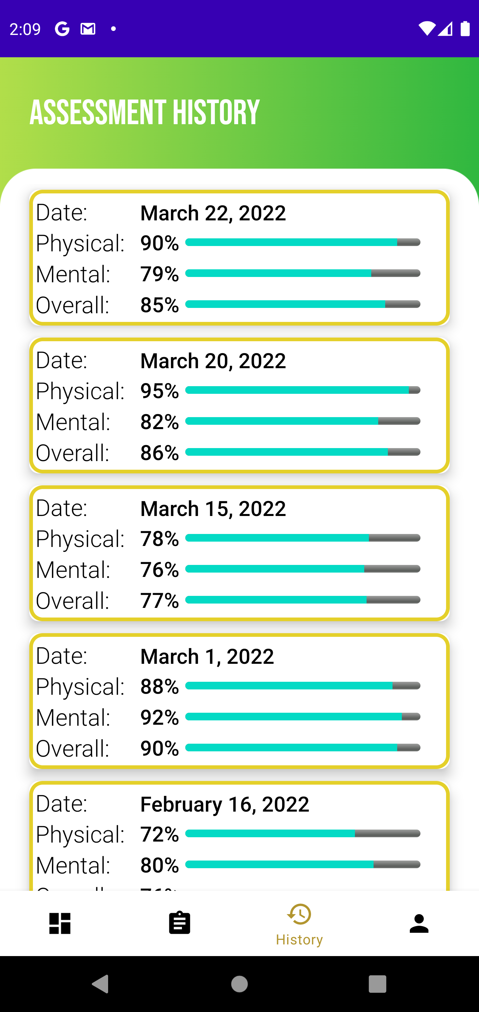The image size is (479, 1012).
Task: Tap the Gmail notification icon
Action: click(88, 29)
